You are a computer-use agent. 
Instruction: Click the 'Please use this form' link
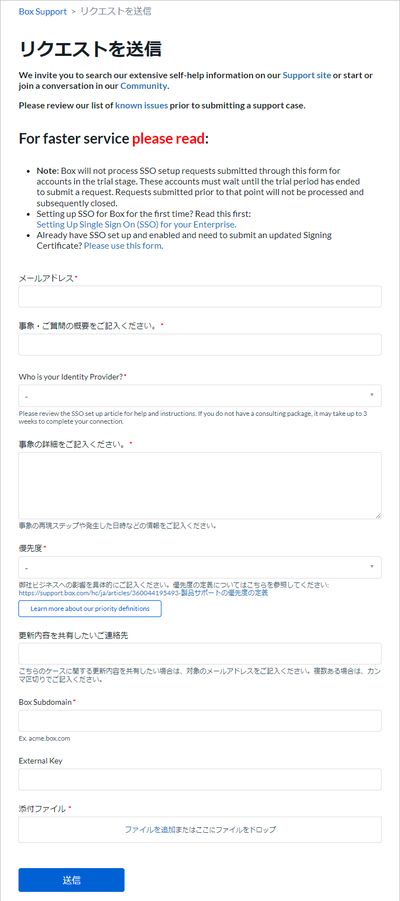[x=123, y=246]
